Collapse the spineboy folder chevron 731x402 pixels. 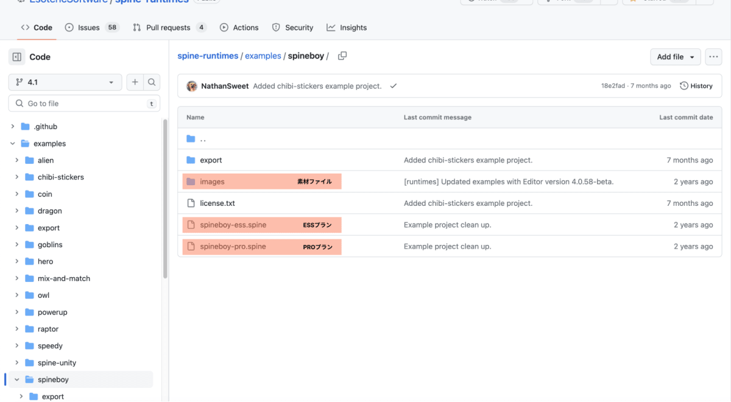17,379
